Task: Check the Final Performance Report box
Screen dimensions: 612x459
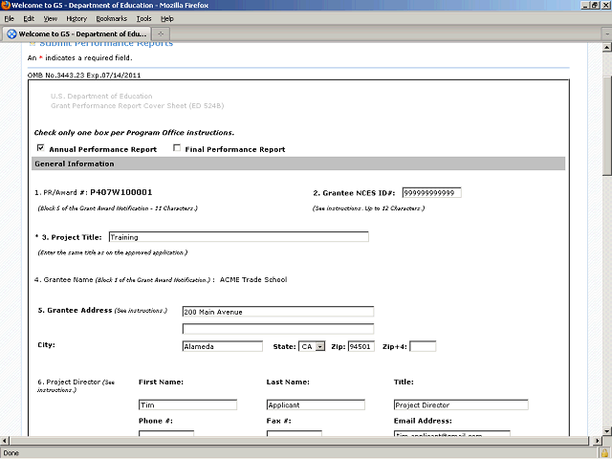Action: [x=177, y=148]
